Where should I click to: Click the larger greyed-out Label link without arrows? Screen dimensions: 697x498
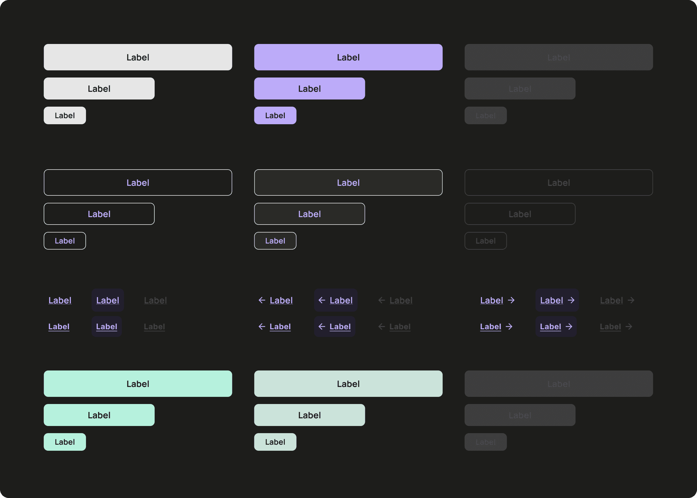[155, 300]
